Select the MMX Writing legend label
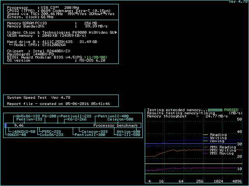This screenshot has height=186, width=249. click(223, 150)
